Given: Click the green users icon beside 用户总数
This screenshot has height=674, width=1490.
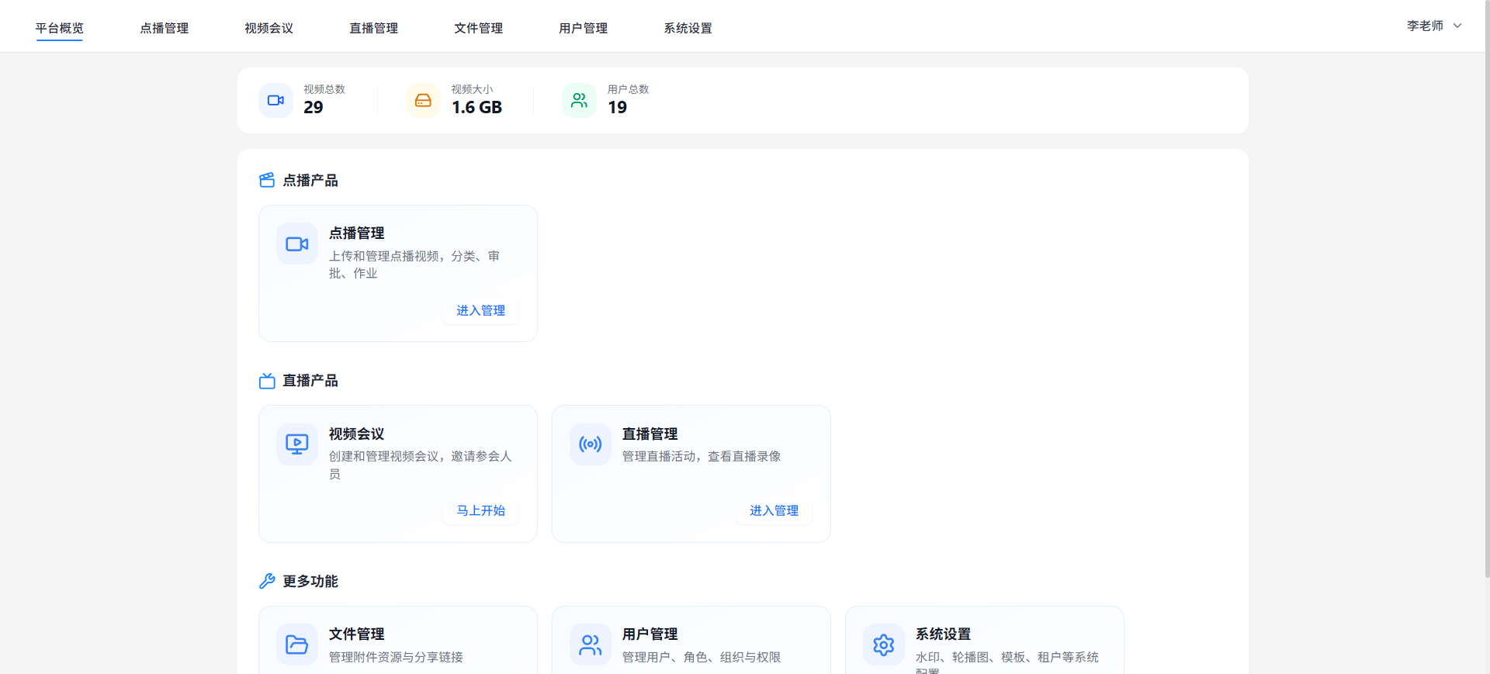Looking at the screenshot, I should [579, 101].
